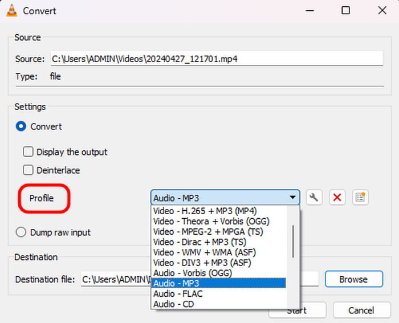The width and height of the screenshot is (399, 323).
Task: Choose the Audio - FLAC profile
Action: [219, 294]
